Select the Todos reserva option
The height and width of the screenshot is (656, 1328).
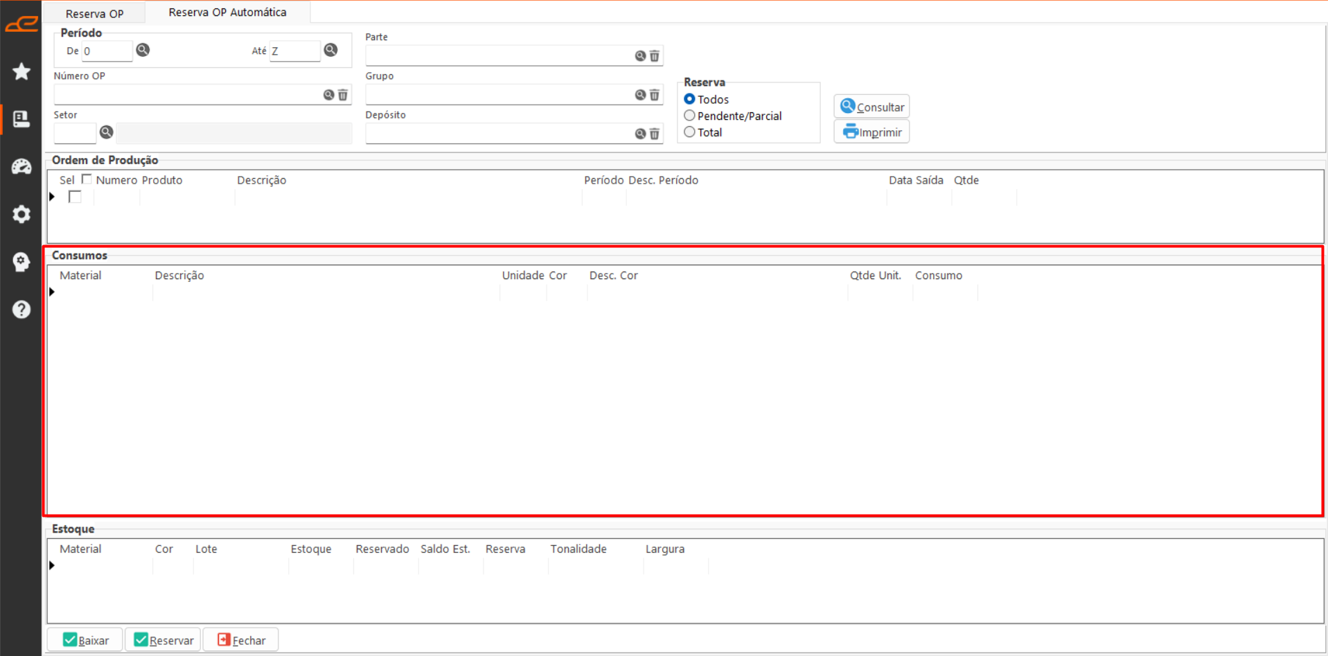click(689, 99)
